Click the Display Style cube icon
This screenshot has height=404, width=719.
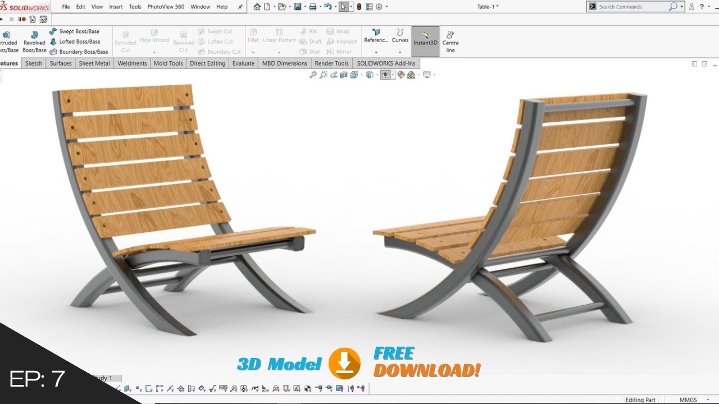point(370,75)
